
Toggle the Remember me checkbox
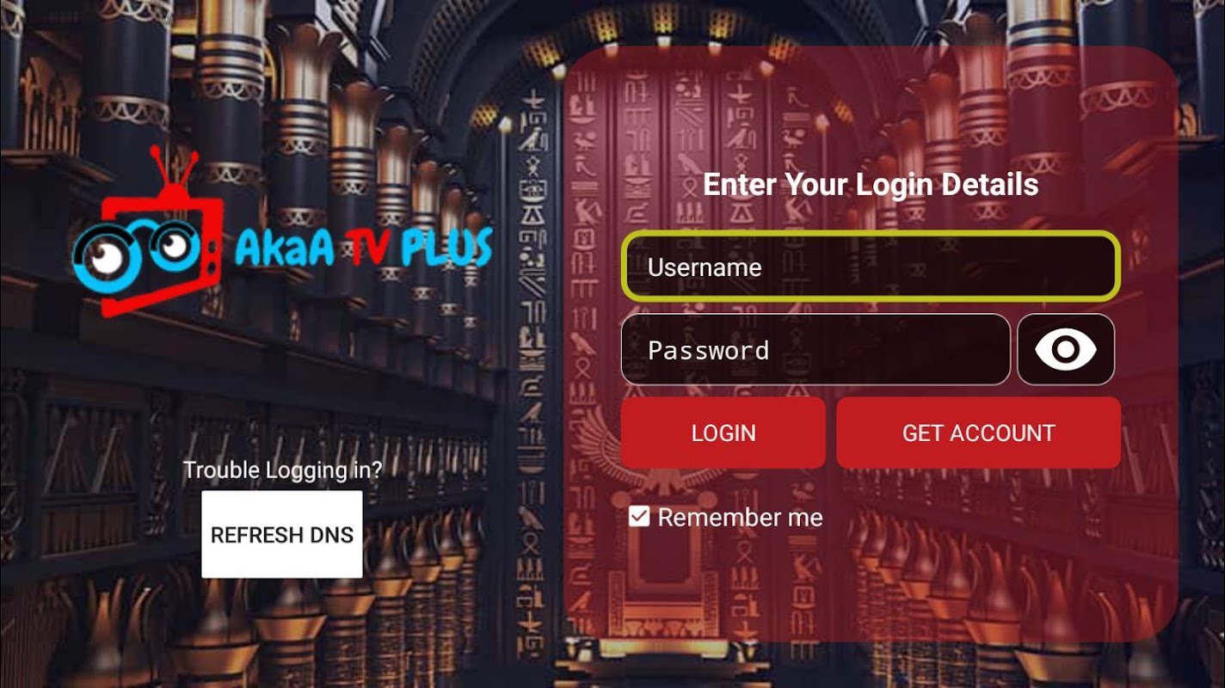(639, 516)
